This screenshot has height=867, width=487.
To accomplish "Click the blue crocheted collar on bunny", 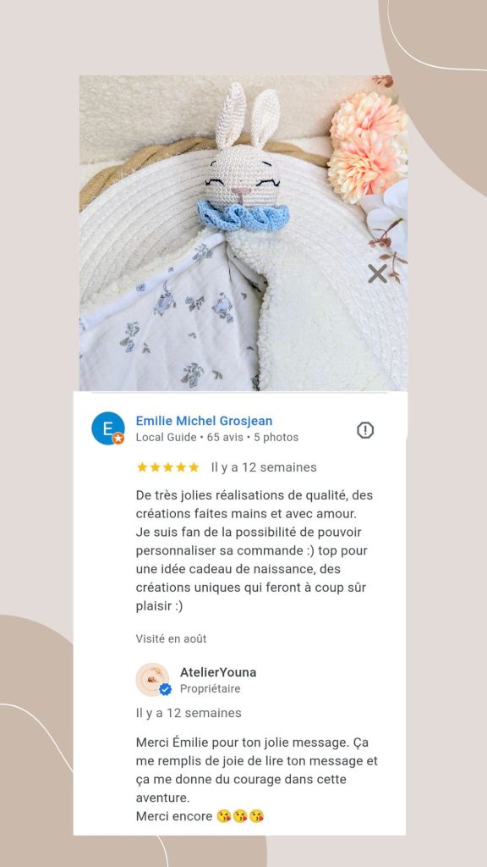I will click(x=243, y=216).
